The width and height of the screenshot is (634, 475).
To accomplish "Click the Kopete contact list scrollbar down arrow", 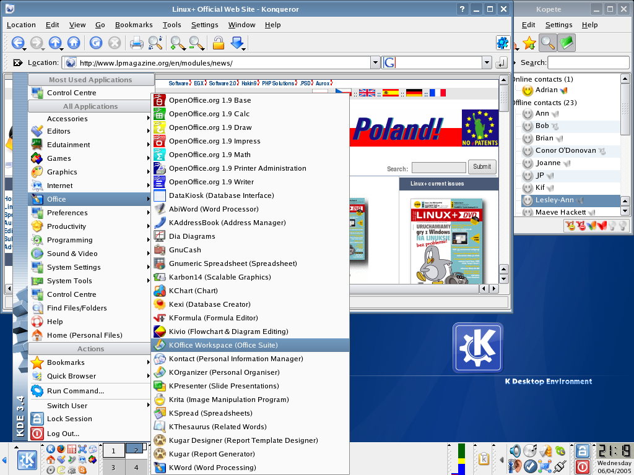I will pos(625,210).
